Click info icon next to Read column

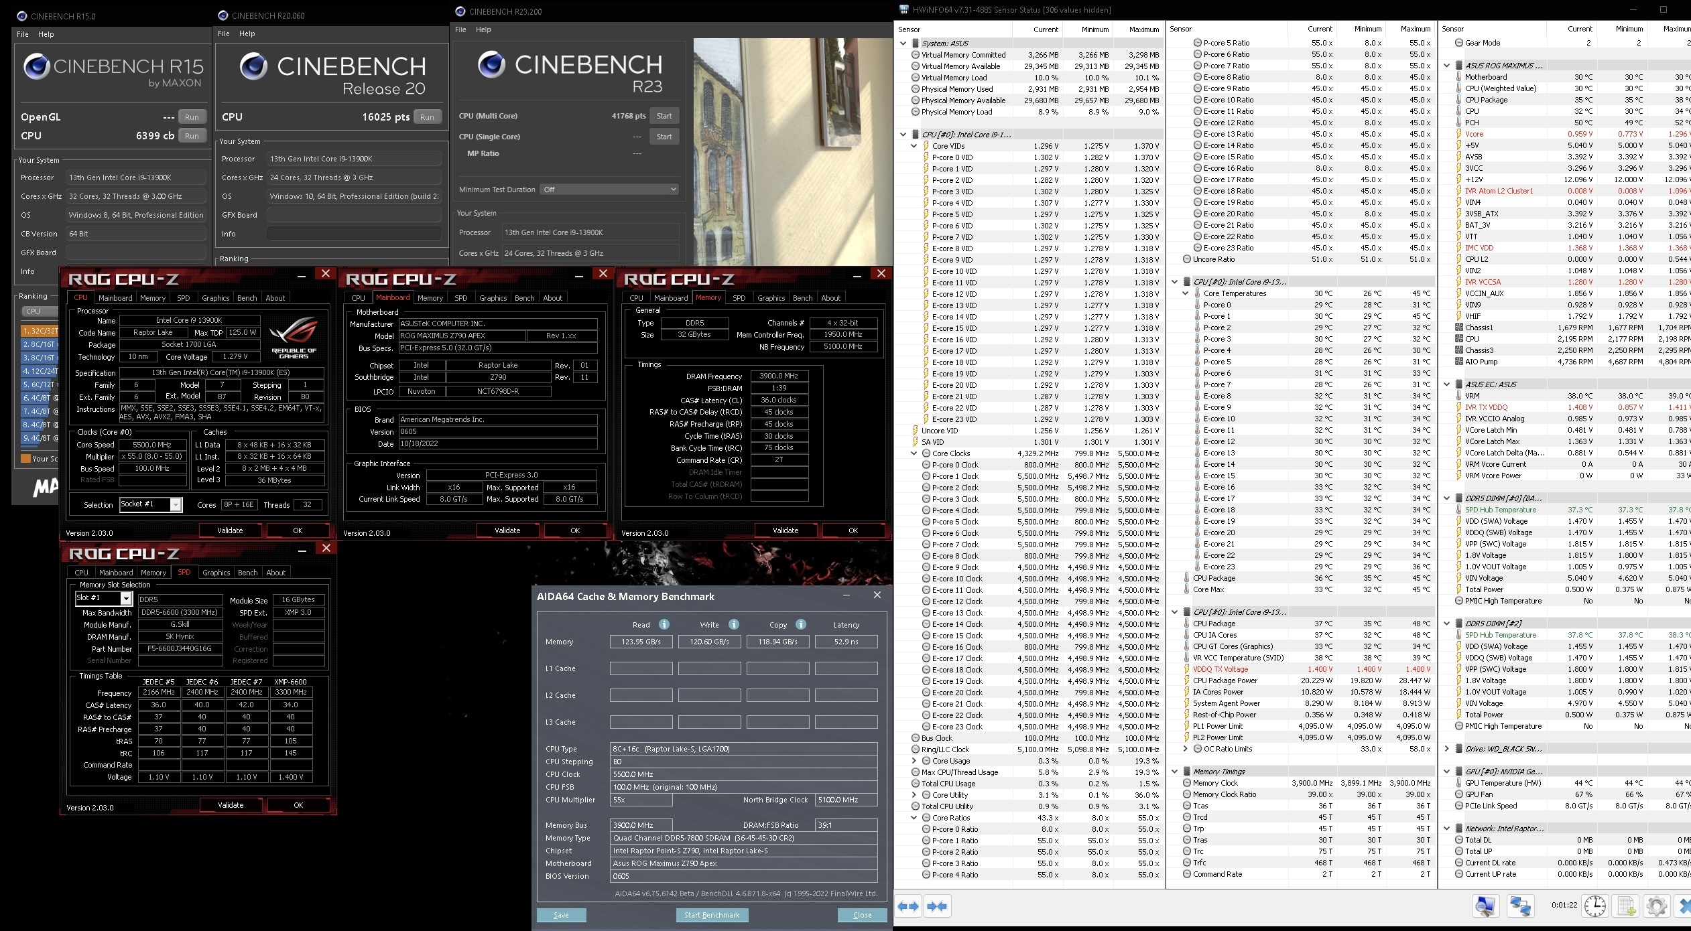tap(664, 624)
